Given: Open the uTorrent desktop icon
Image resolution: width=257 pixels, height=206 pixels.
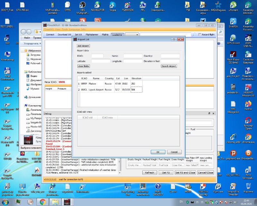Looking at the screenshot, I should click(233, 6).
